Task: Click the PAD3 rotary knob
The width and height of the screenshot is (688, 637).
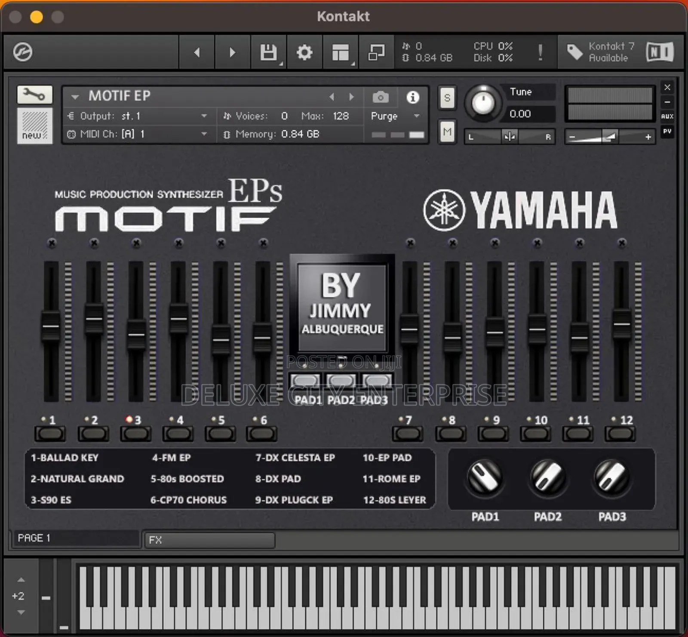Action: (x=611, y=477)
